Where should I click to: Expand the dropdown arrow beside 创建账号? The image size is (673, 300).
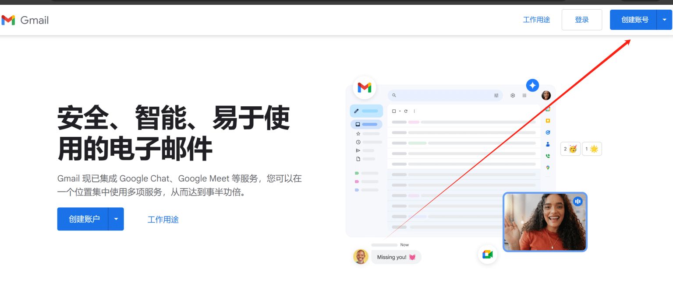[x=664, y=20]
